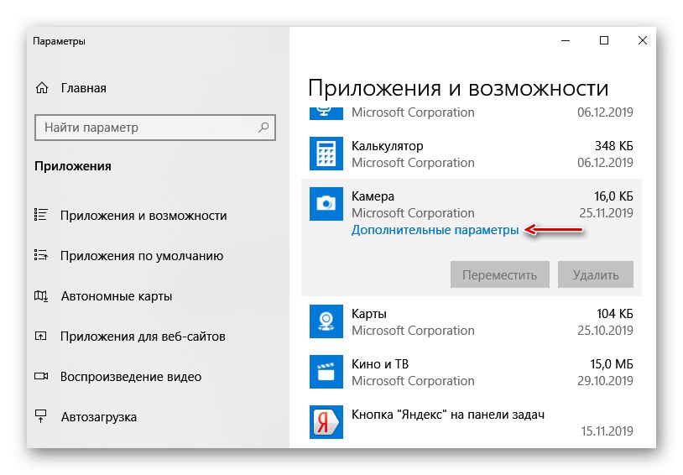683x475 pixels.
Task: Open Воспроизведение видео settings
Action: [x=131, y=377]
